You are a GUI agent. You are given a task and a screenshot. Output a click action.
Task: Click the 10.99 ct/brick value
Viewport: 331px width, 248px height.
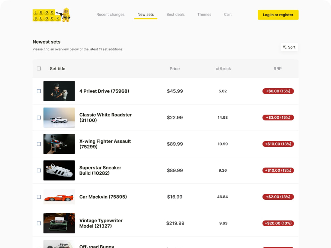(x=223, y=144)
